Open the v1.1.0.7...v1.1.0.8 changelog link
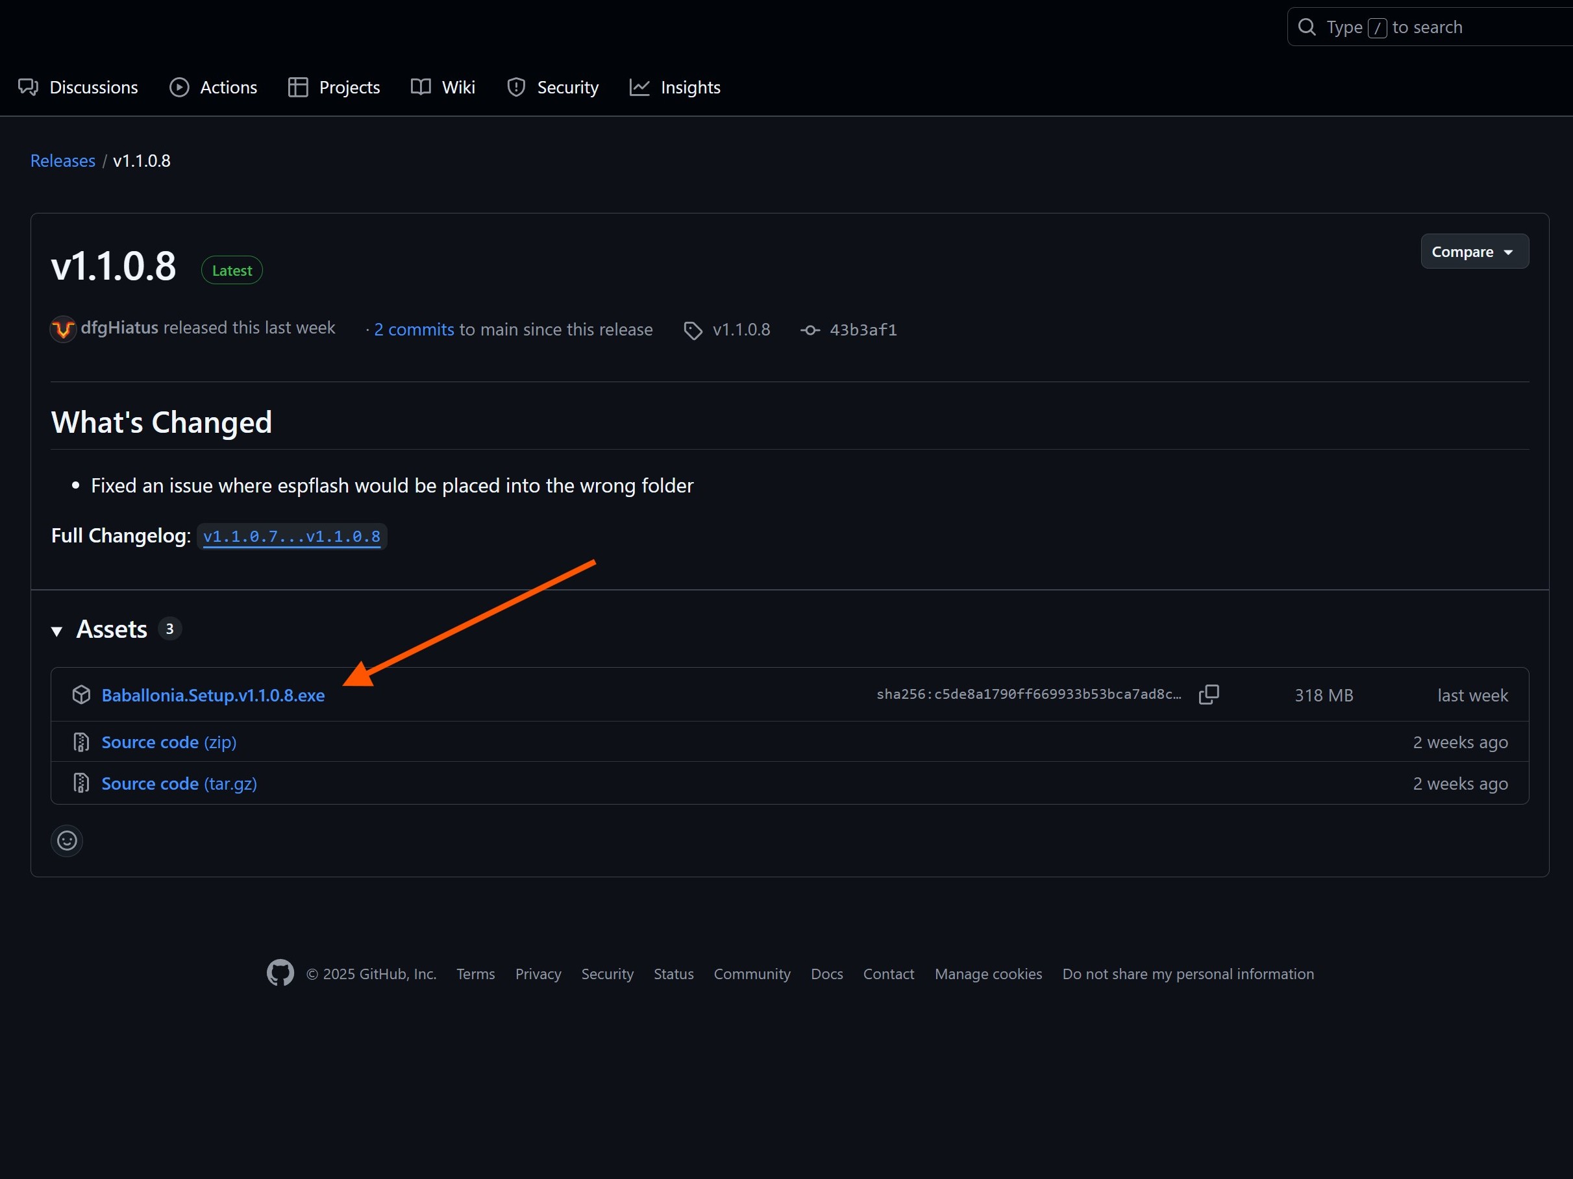Viewport: 1573px width, 1179px height. point(291,537)
